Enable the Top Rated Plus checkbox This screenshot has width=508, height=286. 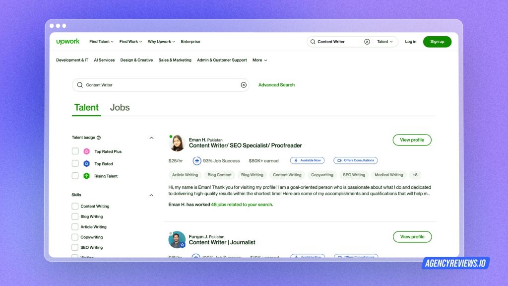tap(75, 151)
